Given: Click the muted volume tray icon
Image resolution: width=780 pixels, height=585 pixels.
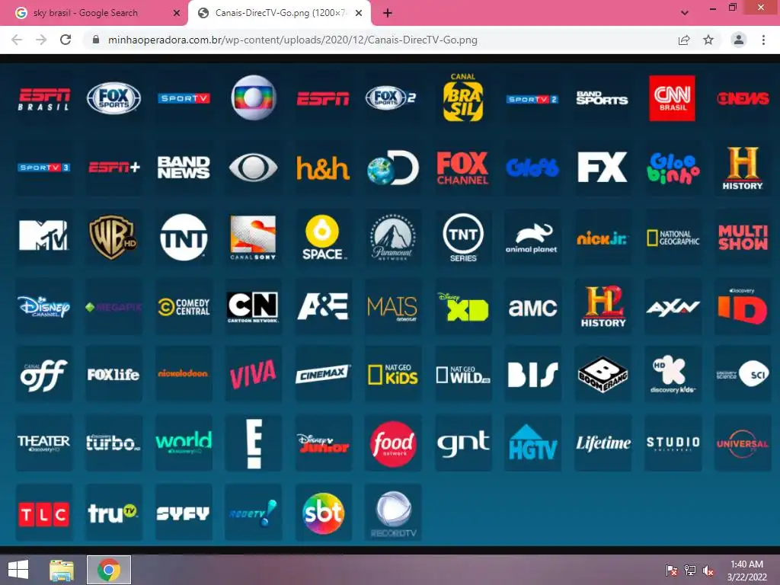Looking at the screenshot, I should [708, 571].
